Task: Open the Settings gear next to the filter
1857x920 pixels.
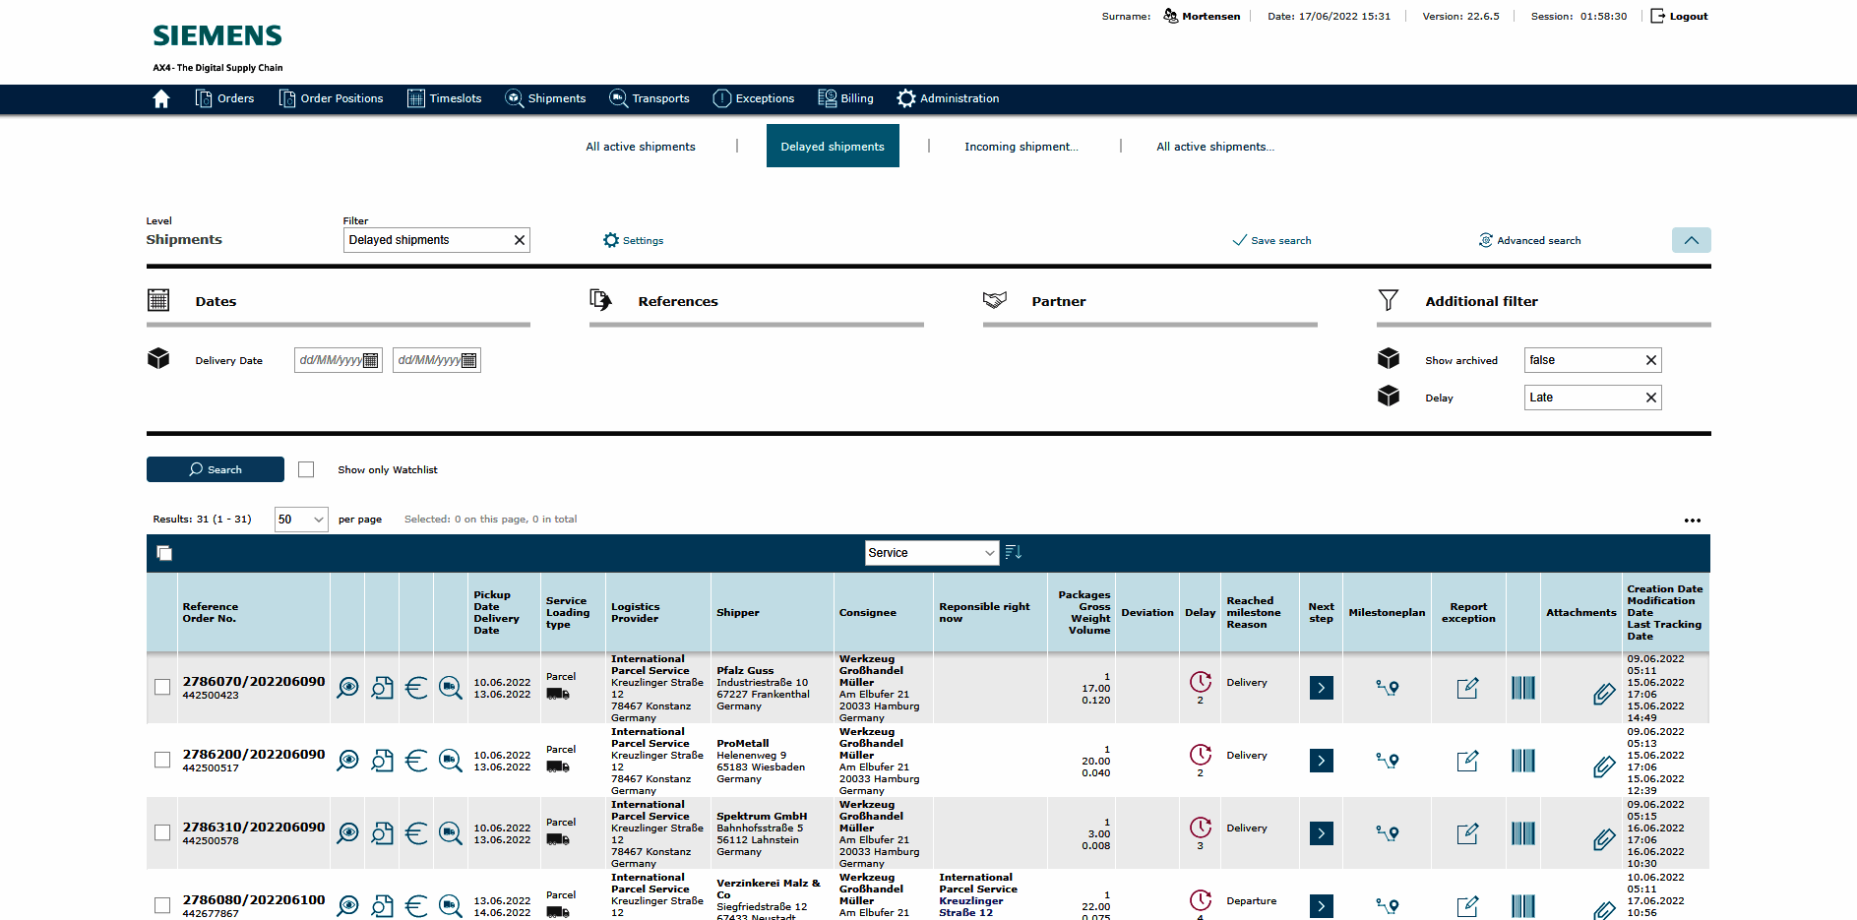Action: pyautogui.click(x=611, y=239)
